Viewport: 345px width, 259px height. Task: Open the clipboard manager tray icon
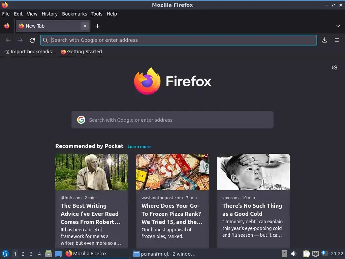(x=306, y=254)
